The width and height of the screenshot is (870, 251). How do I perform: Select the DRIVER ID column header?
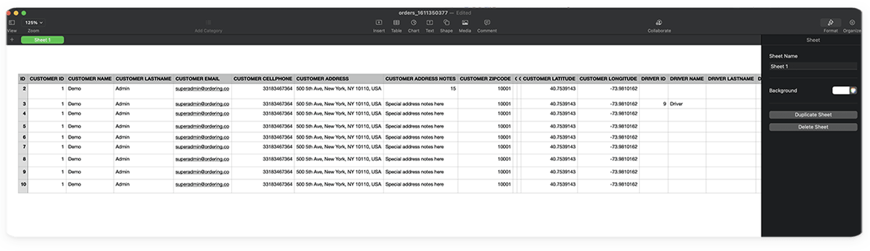tap(654, 79)
